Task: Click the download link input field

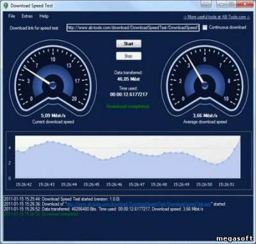Action: pyautogui.click(x=133, y=27)
